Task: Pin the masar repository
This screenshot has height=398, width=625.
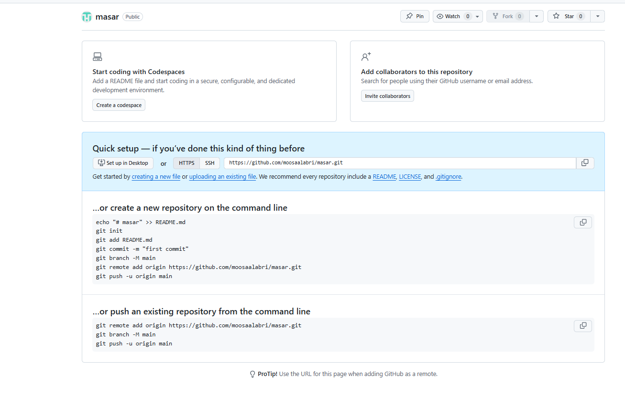Action: coord(415,16)
